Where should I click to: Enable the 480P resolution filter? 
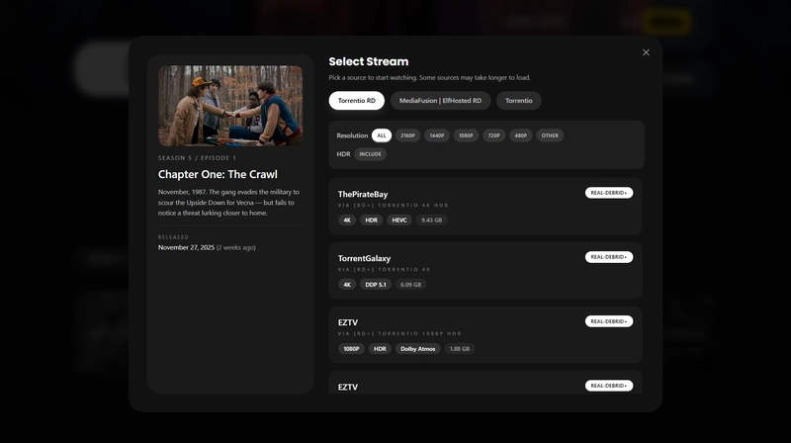(520, 135)
